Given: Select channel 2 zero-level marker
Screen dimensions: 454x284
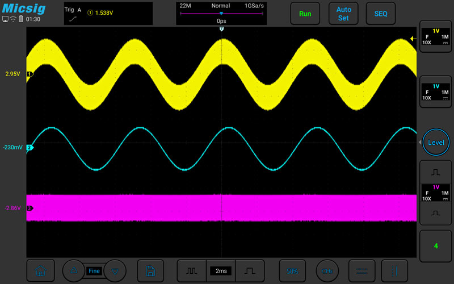Looking at the screenshot, I should coord(30,148).
